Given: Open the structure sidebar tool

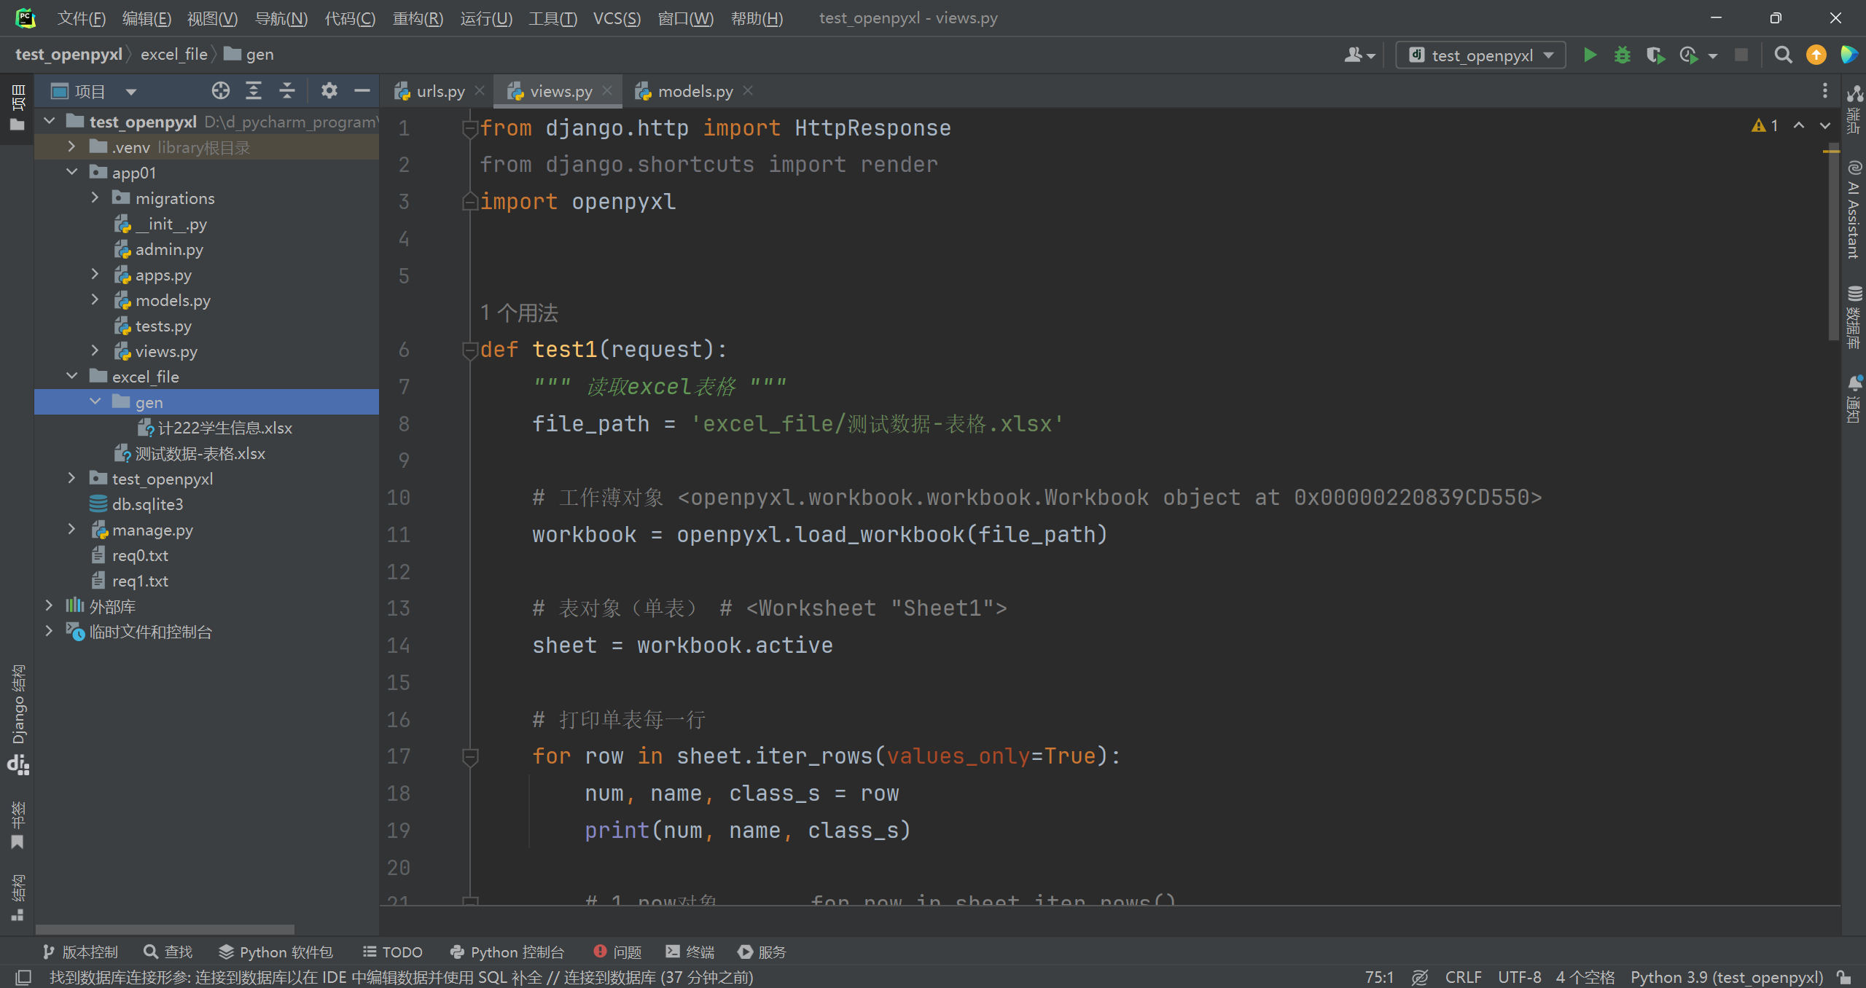Looking at the screenshot, I should point(17,898).
